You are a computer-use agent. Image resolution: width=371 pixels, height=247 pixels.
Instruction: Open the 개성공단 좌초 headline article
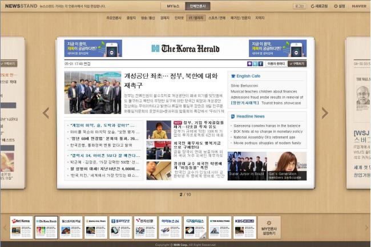(x=171, y=80)
